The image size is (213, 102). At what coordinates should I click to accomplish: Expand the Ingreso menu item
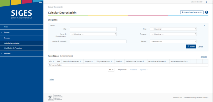22,32
